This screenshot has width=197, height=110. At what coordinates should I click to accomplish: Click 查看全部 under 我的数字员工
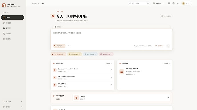pos(59,99)
